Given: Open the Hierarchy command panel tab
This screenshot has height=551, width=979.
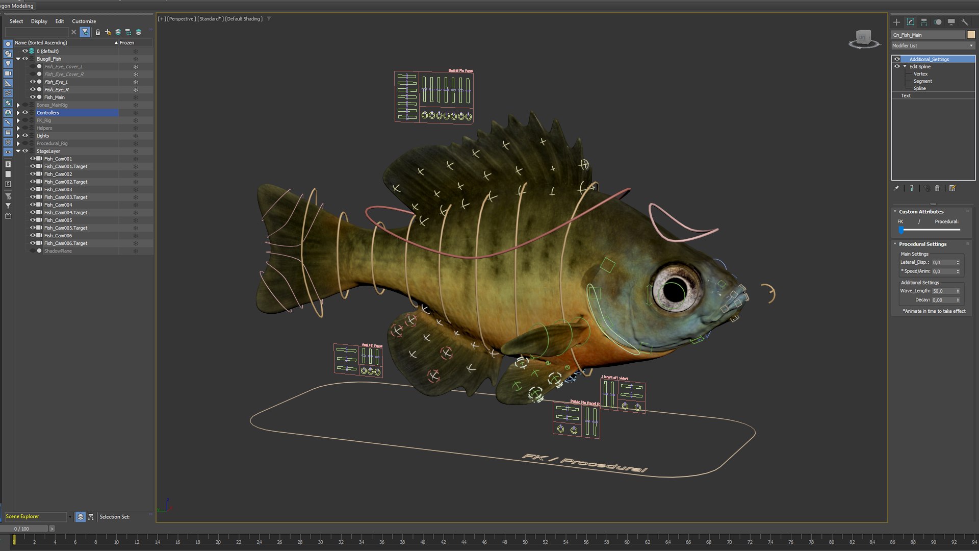Looking at the screenshot, I should point(924,22).
